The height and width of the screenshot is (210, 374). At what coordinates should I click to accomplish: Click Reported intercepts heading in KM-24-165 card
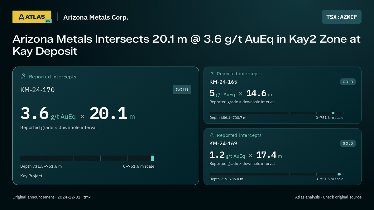tap(239, 74)
